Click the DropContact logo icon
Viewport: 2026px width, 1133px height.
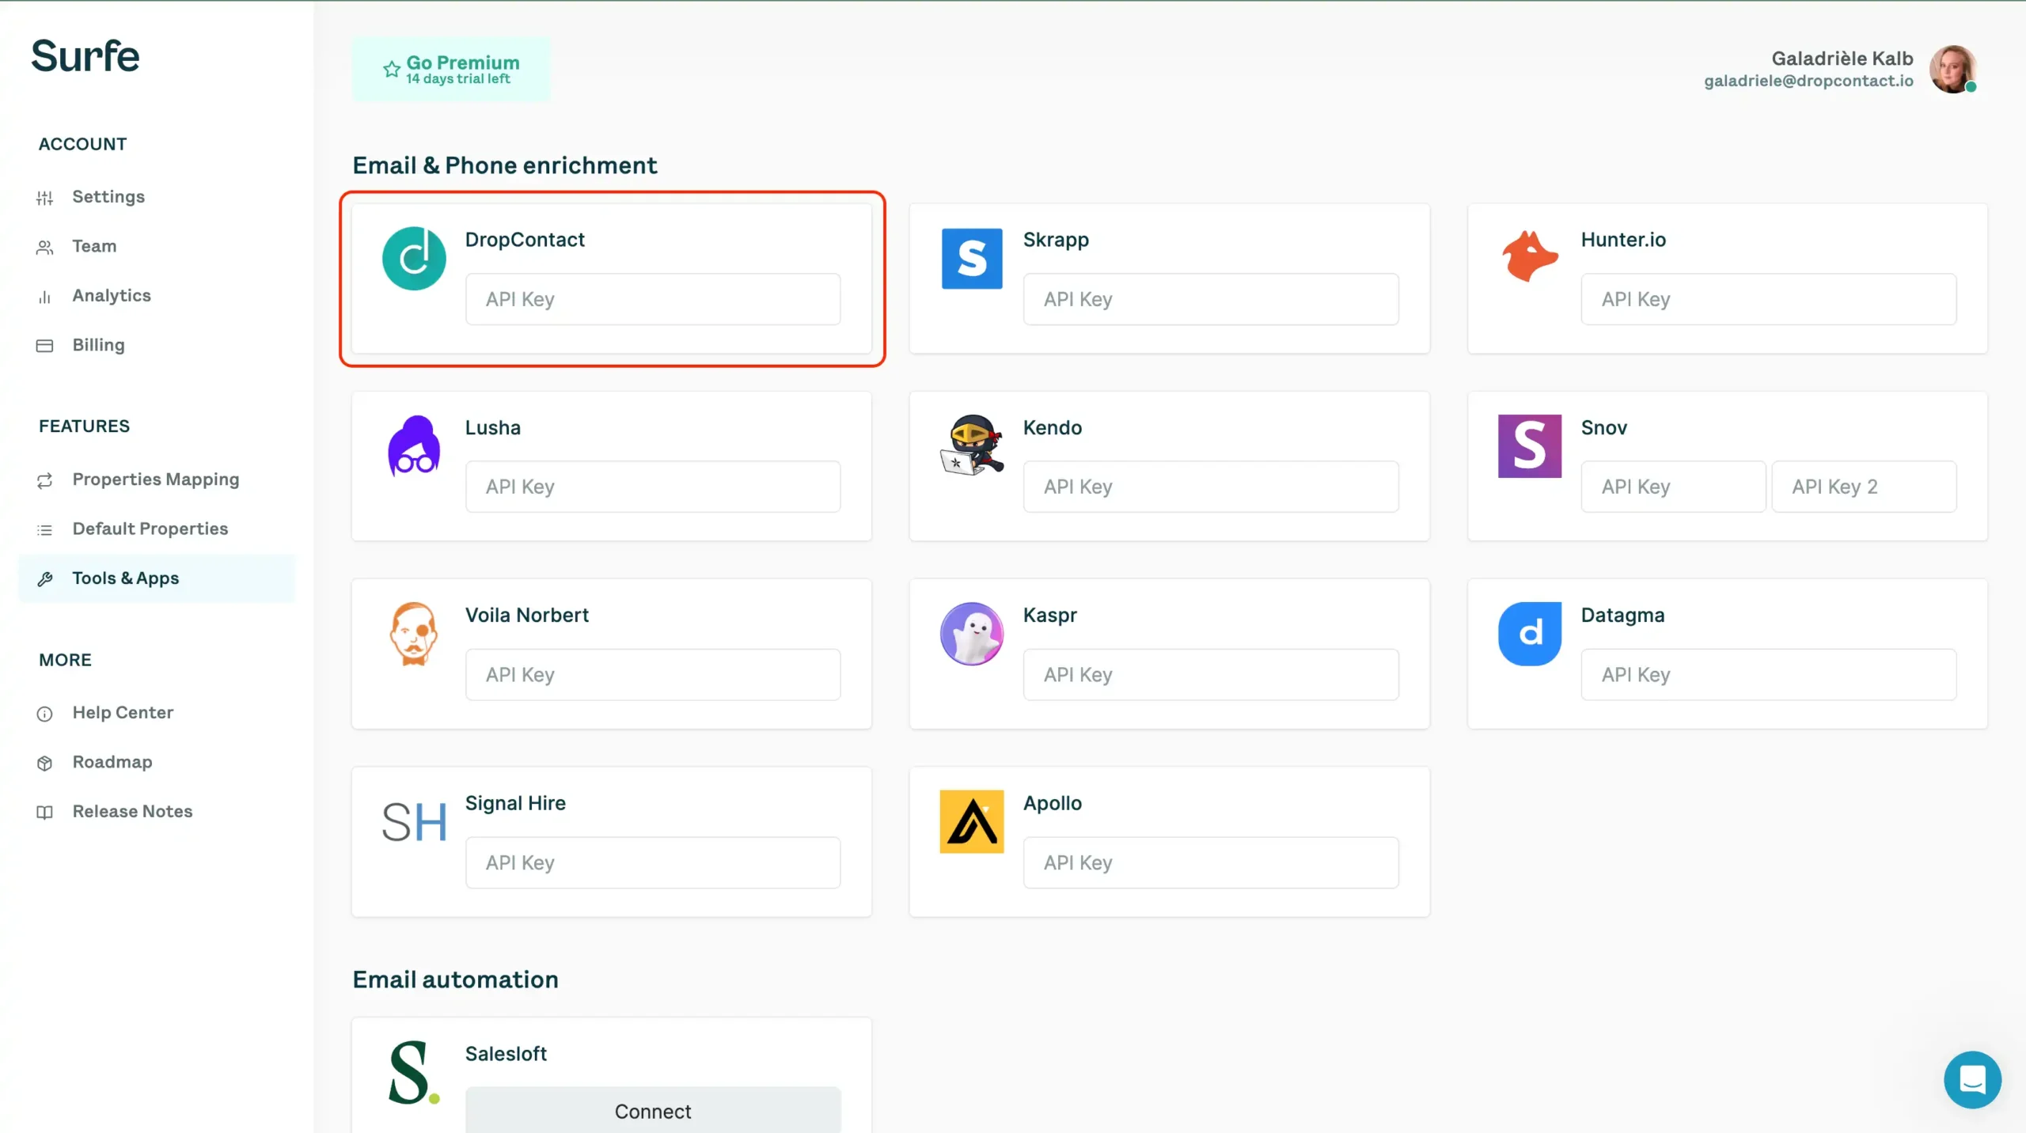tap(414, 259)
